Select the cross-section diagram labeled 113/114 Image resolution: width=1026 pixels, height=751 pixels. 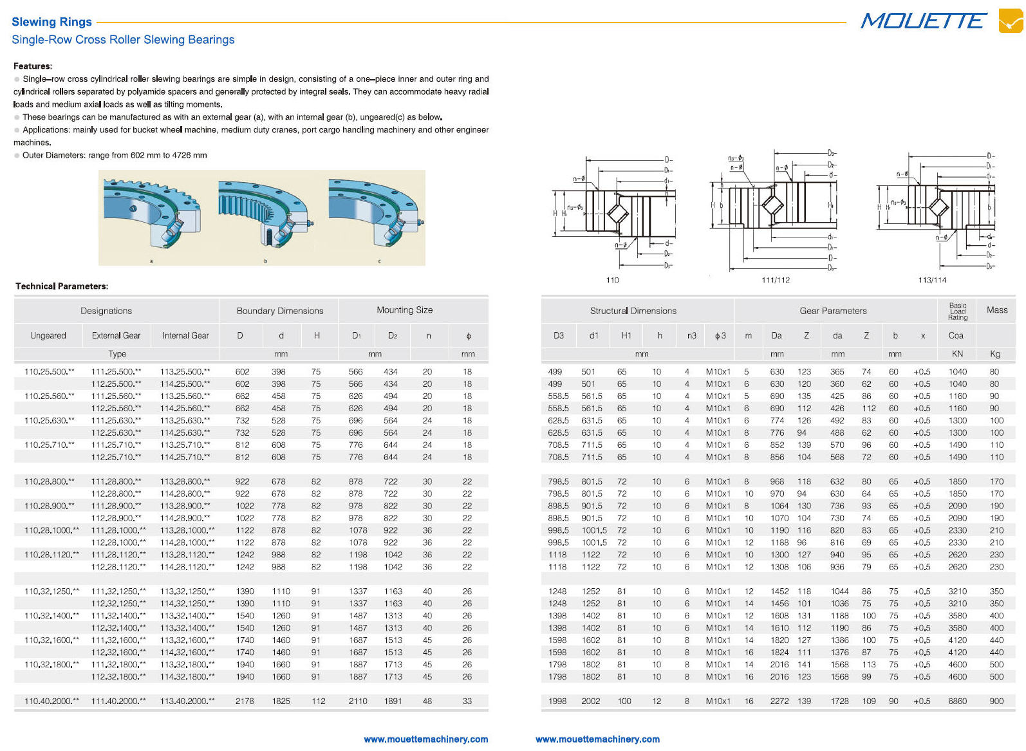(935, 212)
